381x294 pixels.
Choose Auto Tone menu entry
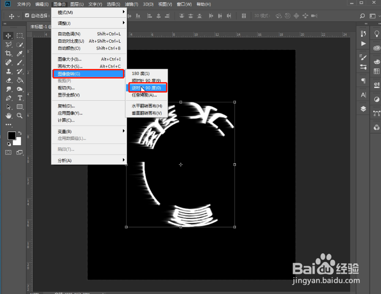[x=89, y=34]
